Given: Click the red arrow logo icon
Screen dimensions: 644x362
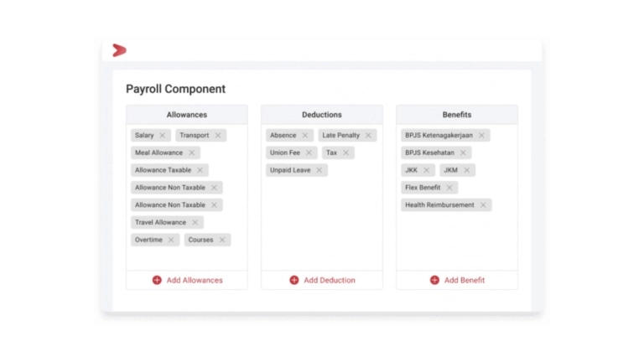Looking at the screenshot, I should pos(119,50).
